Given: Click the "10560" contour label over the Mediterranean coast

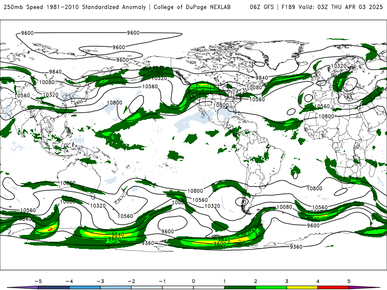Looking at the screenshot, I should [322, 106].
